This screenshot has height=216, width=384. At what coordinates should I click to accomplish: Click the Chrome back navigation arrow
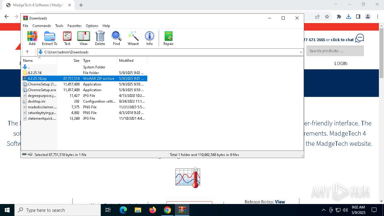point(7,16)
